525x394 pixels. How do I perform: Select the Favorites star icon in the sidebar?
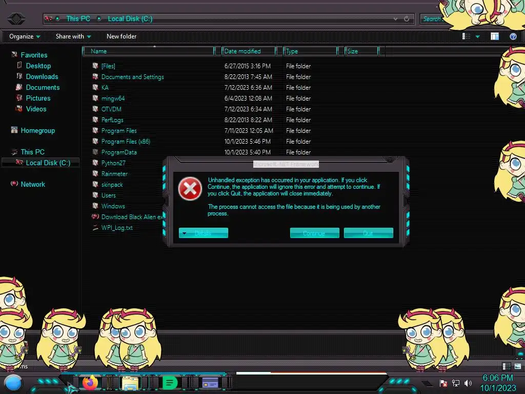pos(14,54)
